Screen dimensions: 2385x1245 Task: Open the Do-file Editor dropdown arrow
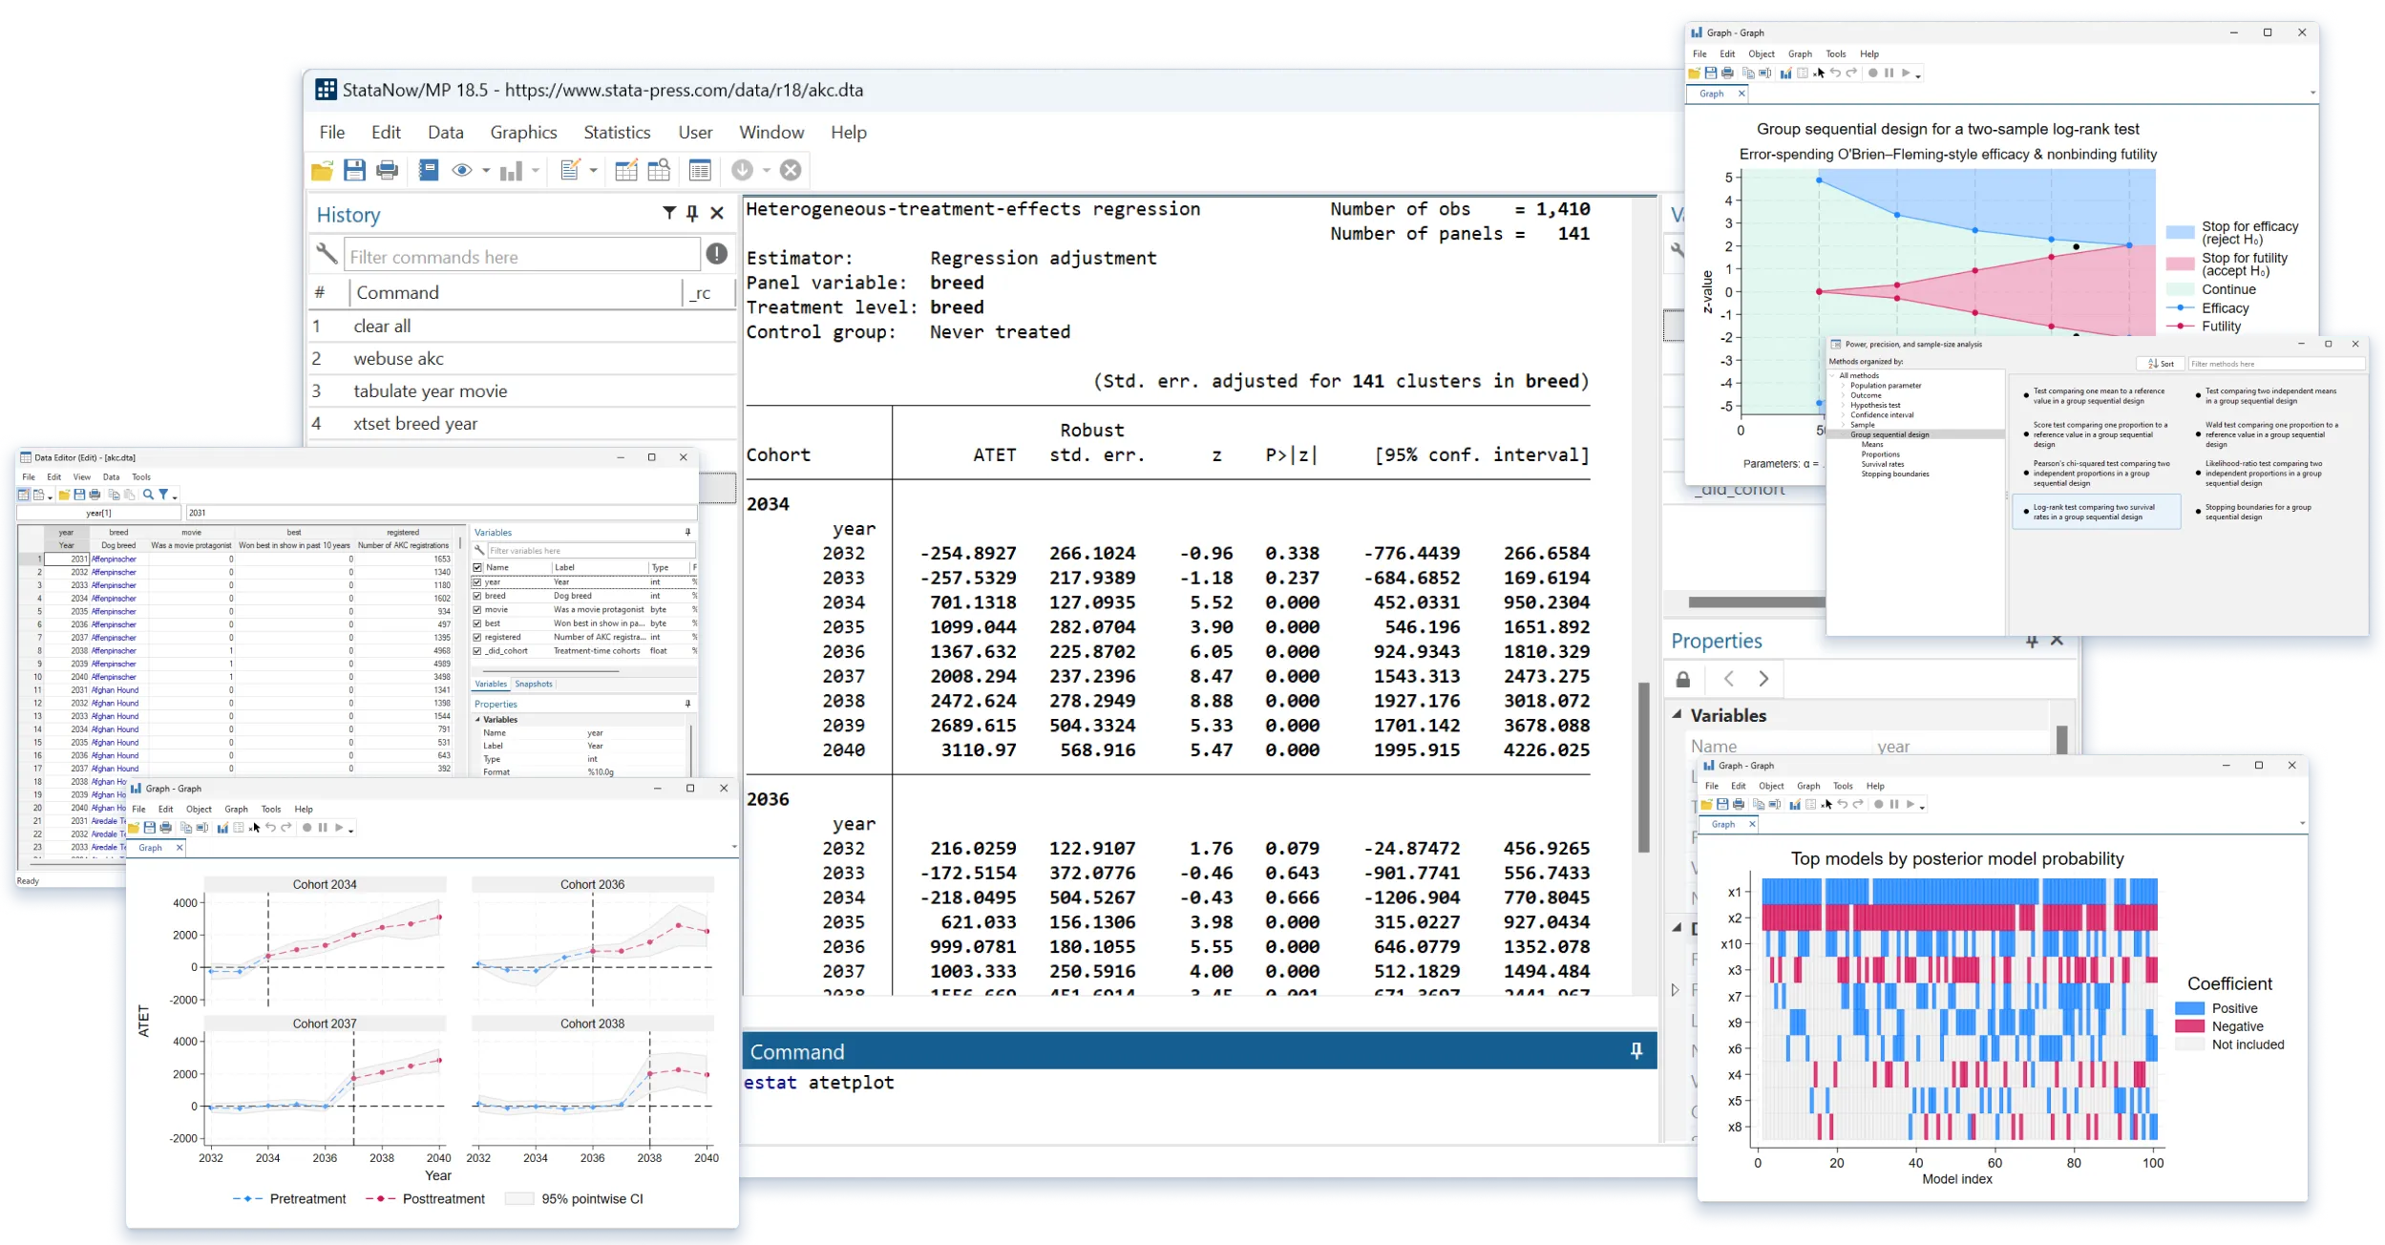pyautogui.click(x=594, y=171)
